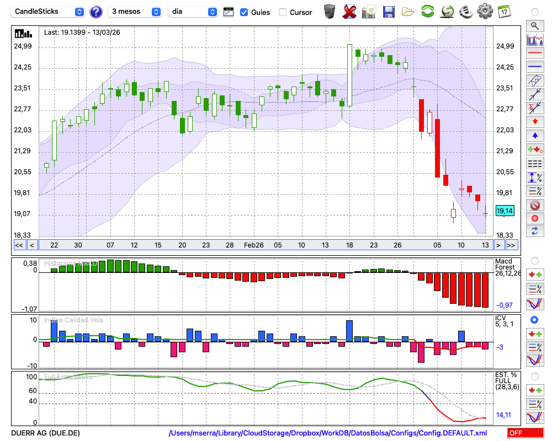The height and width of the screenshot is (441, 552).
Task: Click the date axis scrollbar at Feb26
Action: pos(253,245)
